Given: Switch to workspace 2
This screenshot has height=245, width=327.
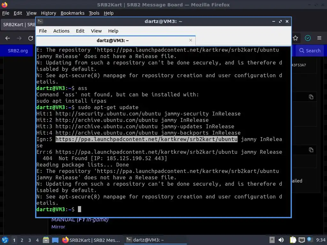Looking at the screenshot, I should point(22,240).
